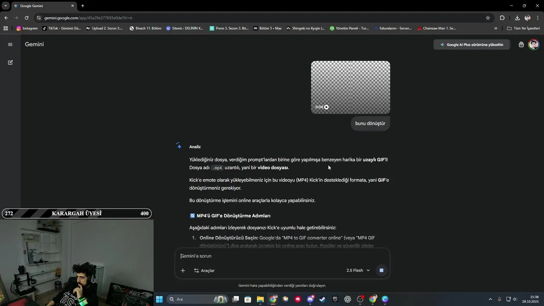
Task: Click the address bar URL
Action: point(88,18)
